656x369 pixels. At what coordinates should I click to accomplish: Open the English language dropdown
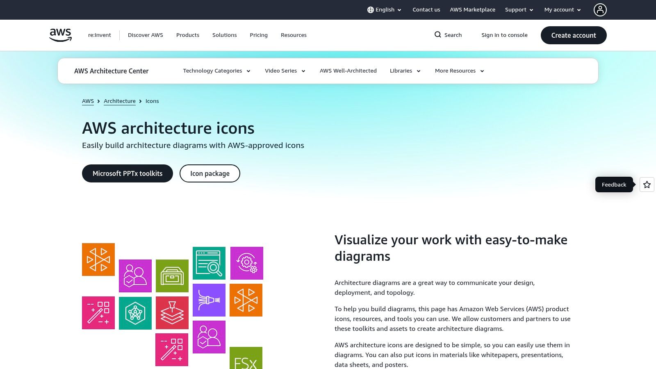(384, 10)
